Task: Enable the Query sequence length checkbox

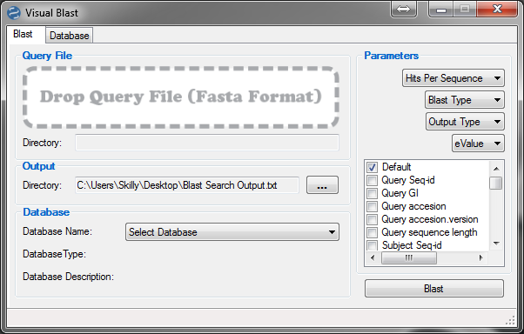Action: click(372, 232)
